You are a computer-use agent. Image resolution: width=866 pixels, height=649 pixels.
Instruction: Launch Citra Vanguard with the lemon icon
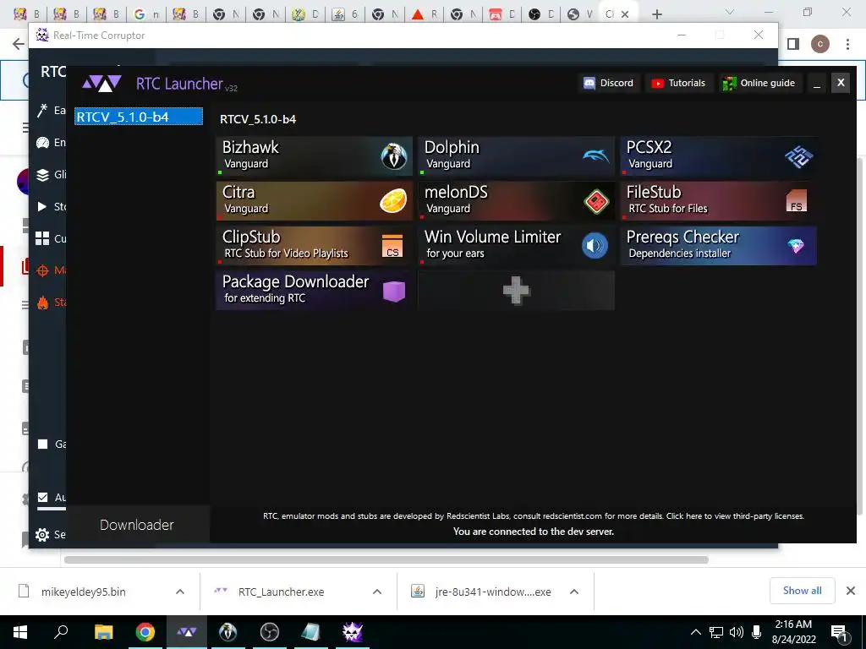[393, 201]
